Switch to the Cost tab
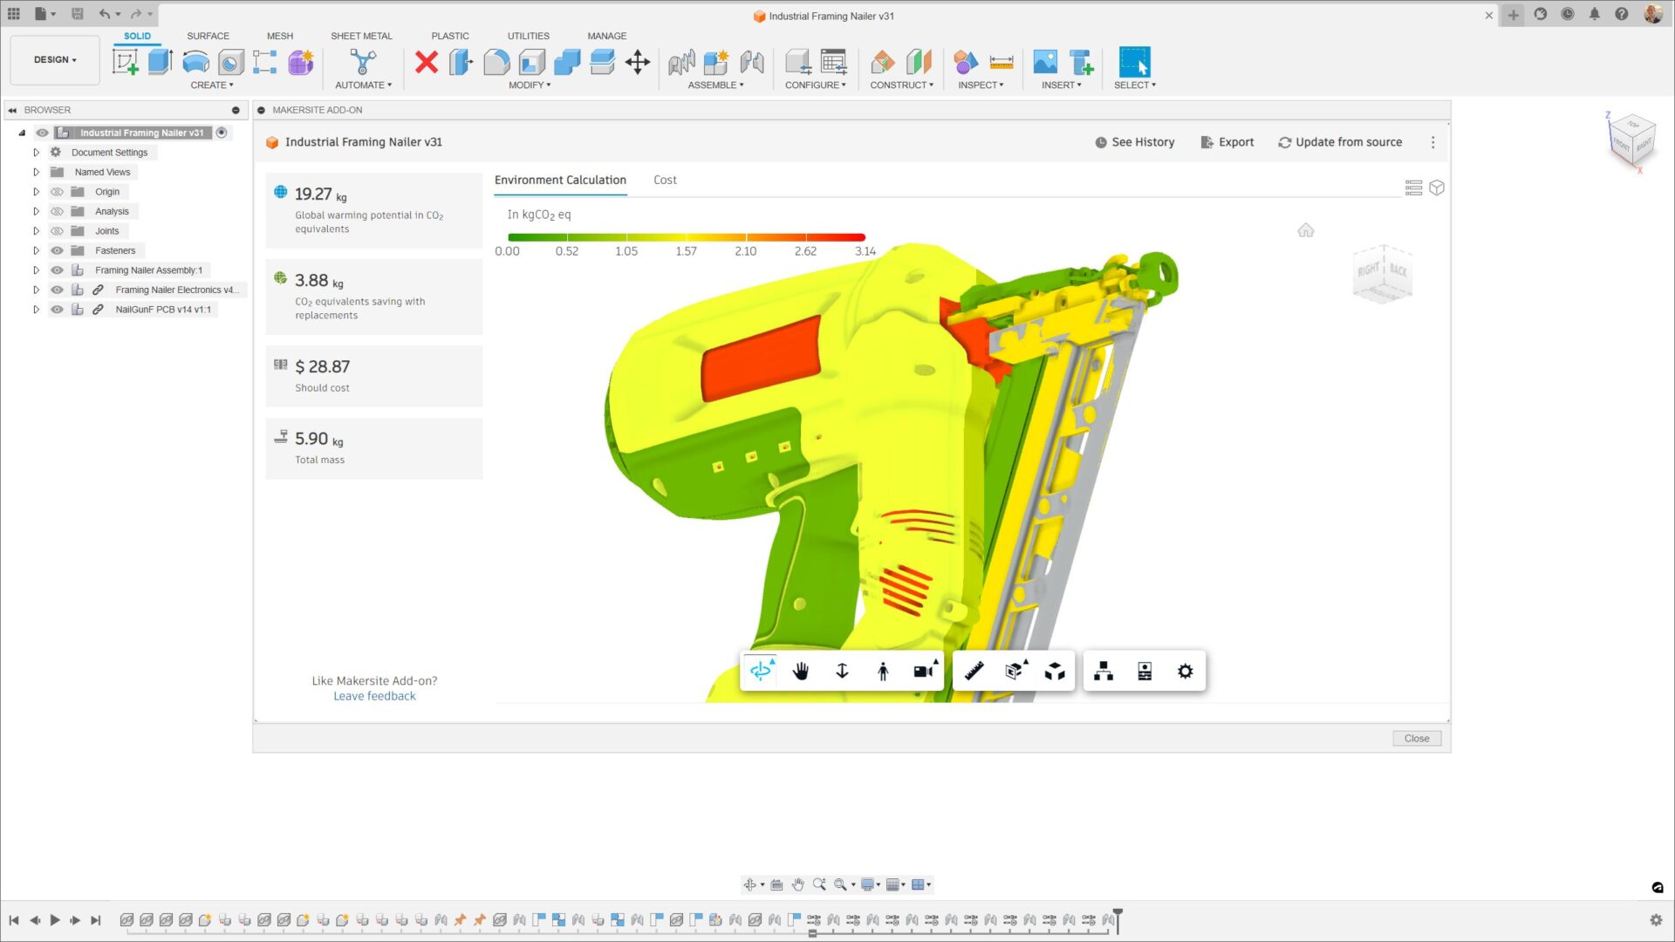 click(664, 180)
